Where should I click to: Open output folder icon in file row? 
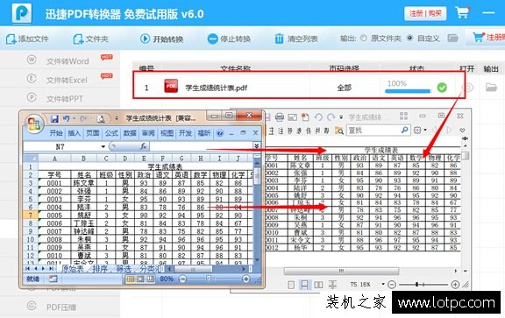pos(491,88)
